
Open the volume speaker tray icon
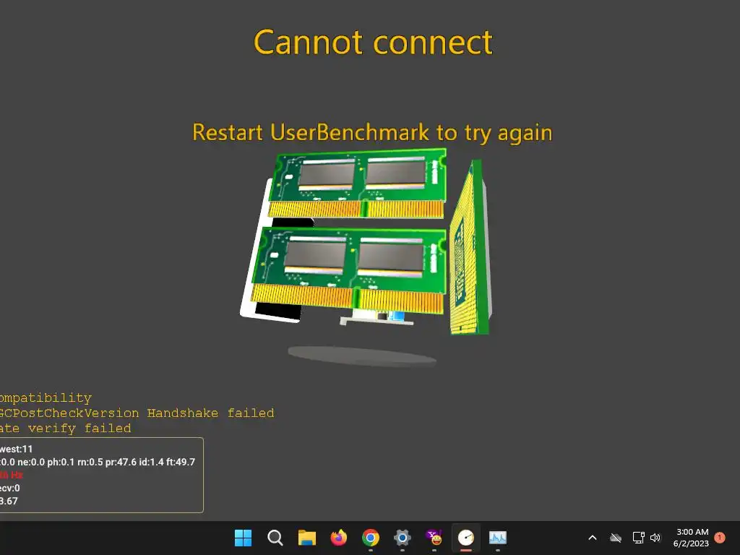point(655,538)
